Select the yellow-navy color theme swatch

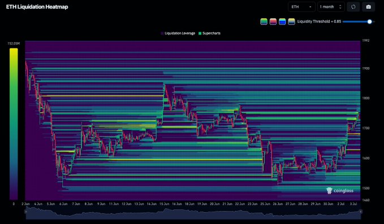click(x=291, y=21)
